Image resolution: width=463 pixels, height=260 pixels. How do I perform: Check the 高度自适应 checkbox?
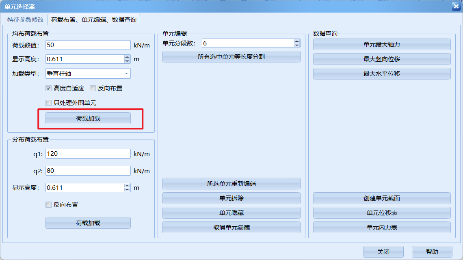[x=49, y=88]
